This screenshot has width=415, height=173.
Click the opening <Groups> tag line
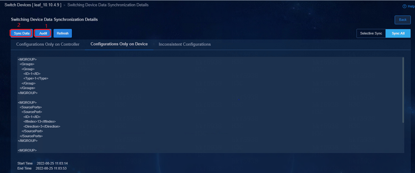(27, 64)
